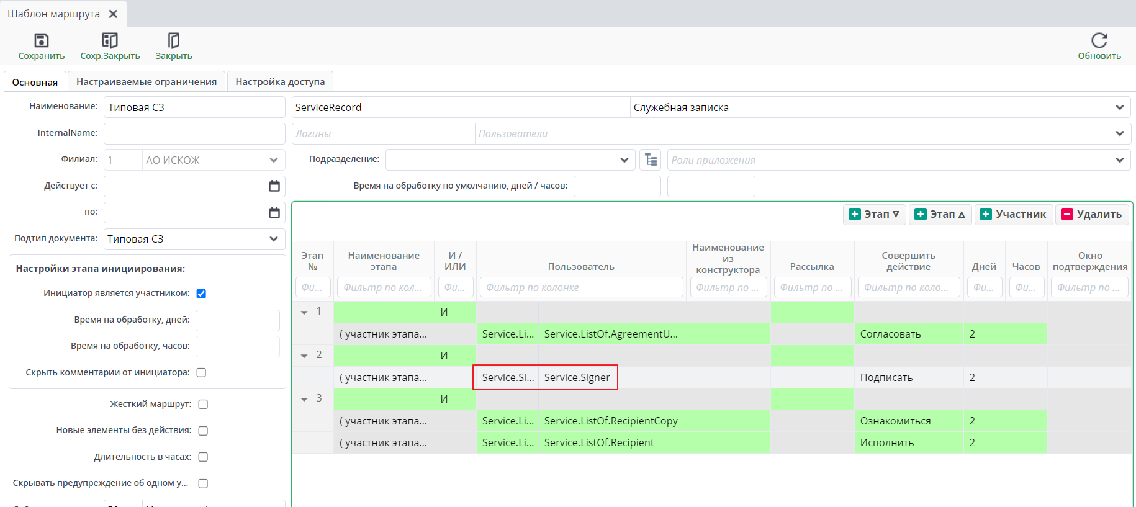Click the Закрыть toolbar icon
The height and width of the screenshot is (507, 1136).
tap(174, 41)
